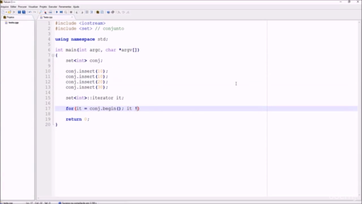Click the 'return 0;' statement
362x204 pixels.
(77, 120)
